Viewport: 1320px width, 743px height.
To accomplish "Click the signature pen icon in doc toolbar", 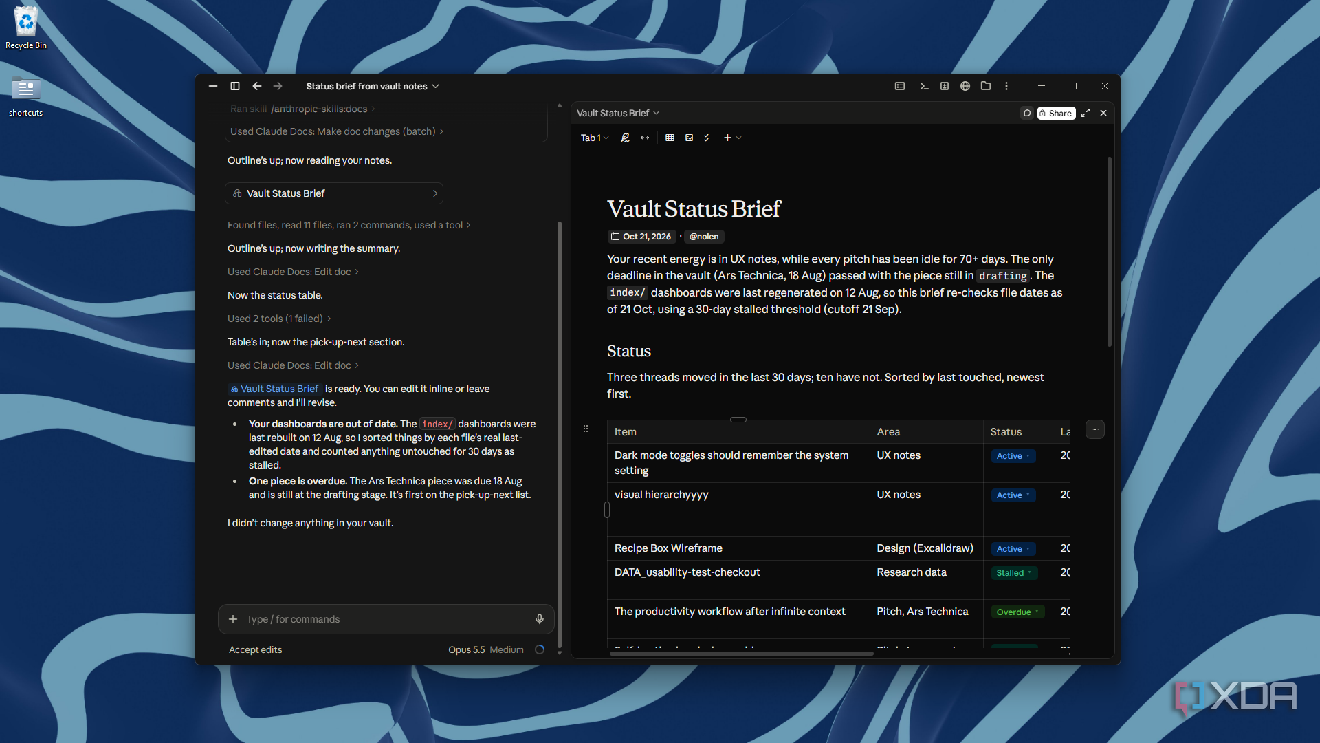I will [625, 138].
